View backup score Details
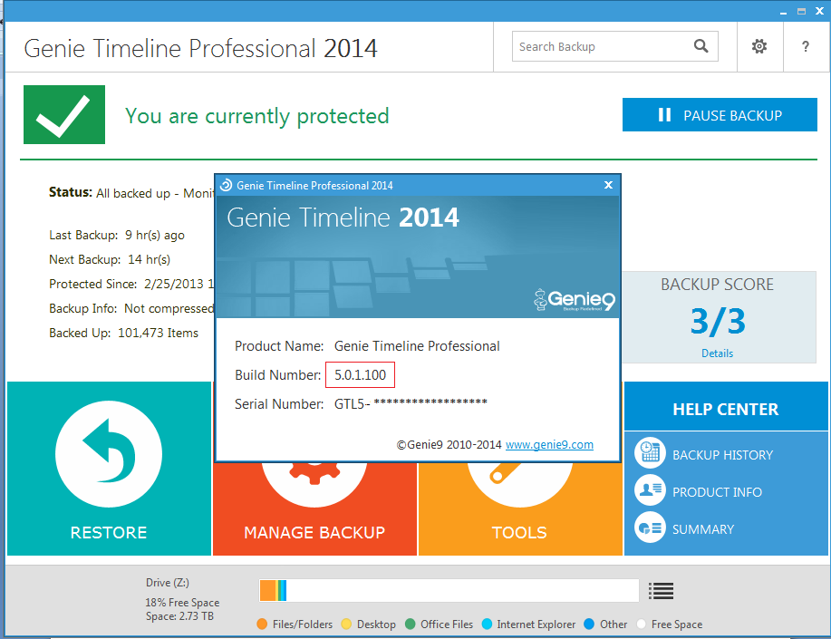 tap(717, 353)
